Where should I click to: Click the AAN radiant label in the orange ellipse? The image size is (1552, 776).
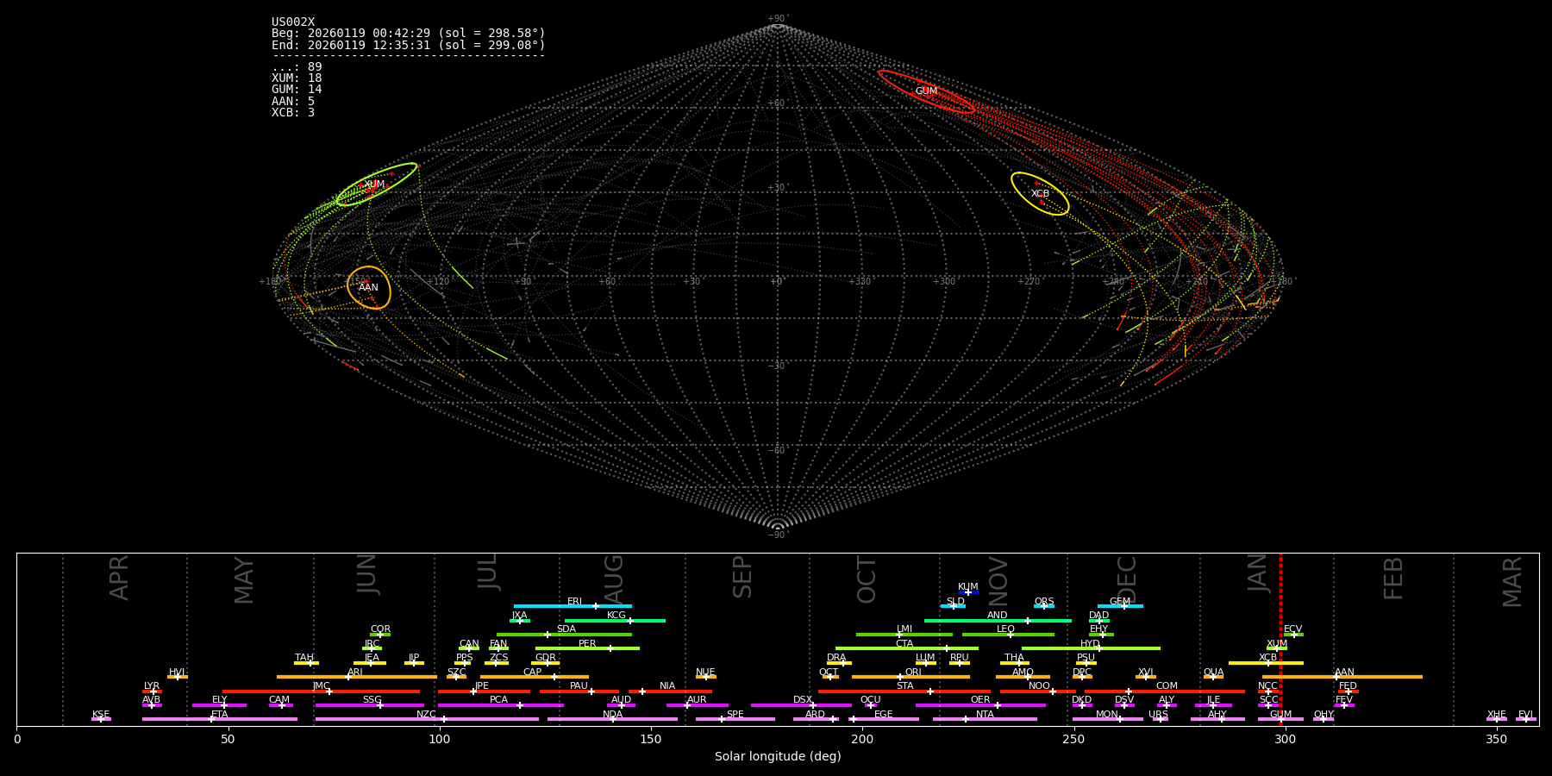pyautogui.click(x=368, y=288)
